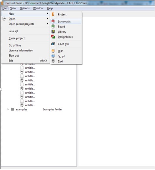Choose New in the File menu

click(x=26, y=14)
